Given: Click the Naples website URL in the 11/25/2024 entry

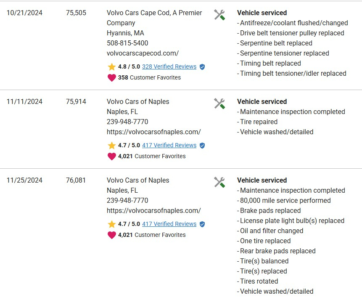Looking at the screenshot, I should 153,210.
